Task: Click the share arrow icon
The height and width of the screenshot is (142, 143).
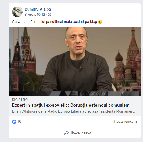Action: point(66,132)
